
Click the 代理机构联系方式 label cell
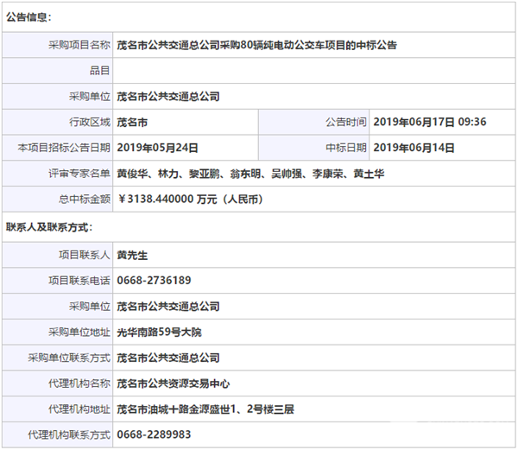point(69,434)
